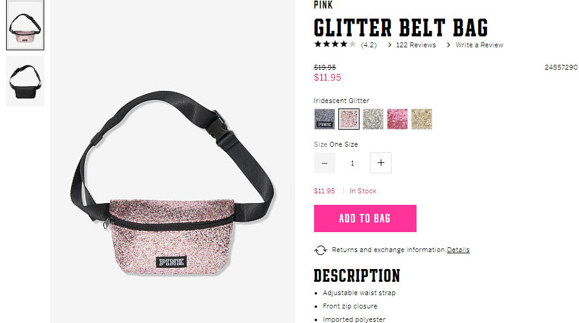Click the chevron before Write a Review
The height and width of the screenshot is (323, 579).
[448, 45]
